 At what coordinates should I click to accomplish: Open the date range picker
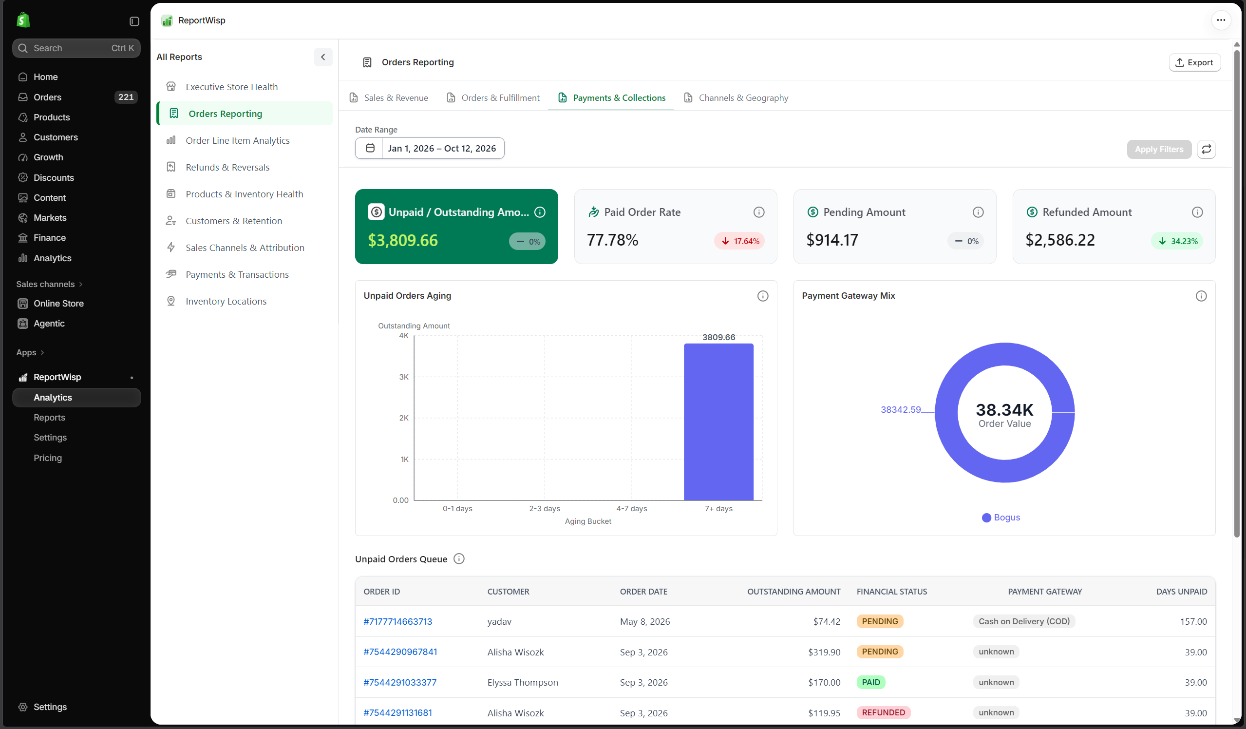(429, 148)
